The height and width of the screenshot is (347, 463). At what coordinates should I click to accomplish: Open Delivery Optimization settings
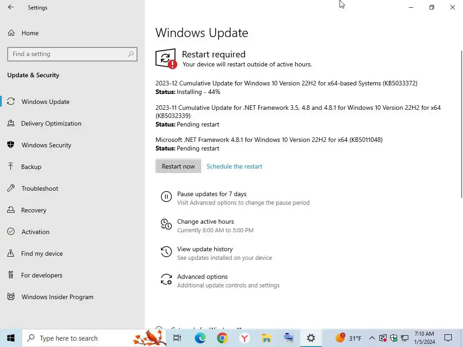click(x=72, y=123)
